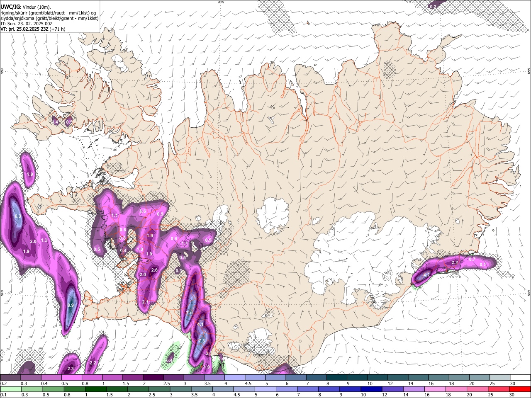Click the 'slydda/snjókoma' legend description line
Image resolution: width=531 pixels, height=398 pixels.
[49, 18]
